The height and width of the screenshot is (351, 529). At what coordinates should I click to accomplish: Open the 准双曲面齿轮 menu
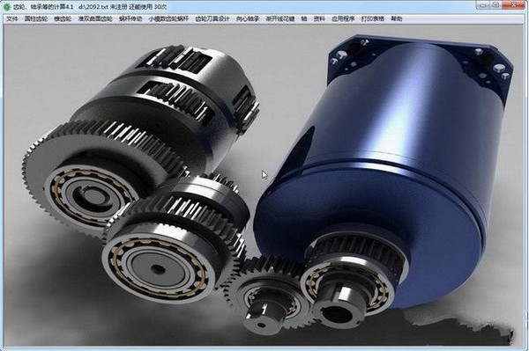point(95,18)
